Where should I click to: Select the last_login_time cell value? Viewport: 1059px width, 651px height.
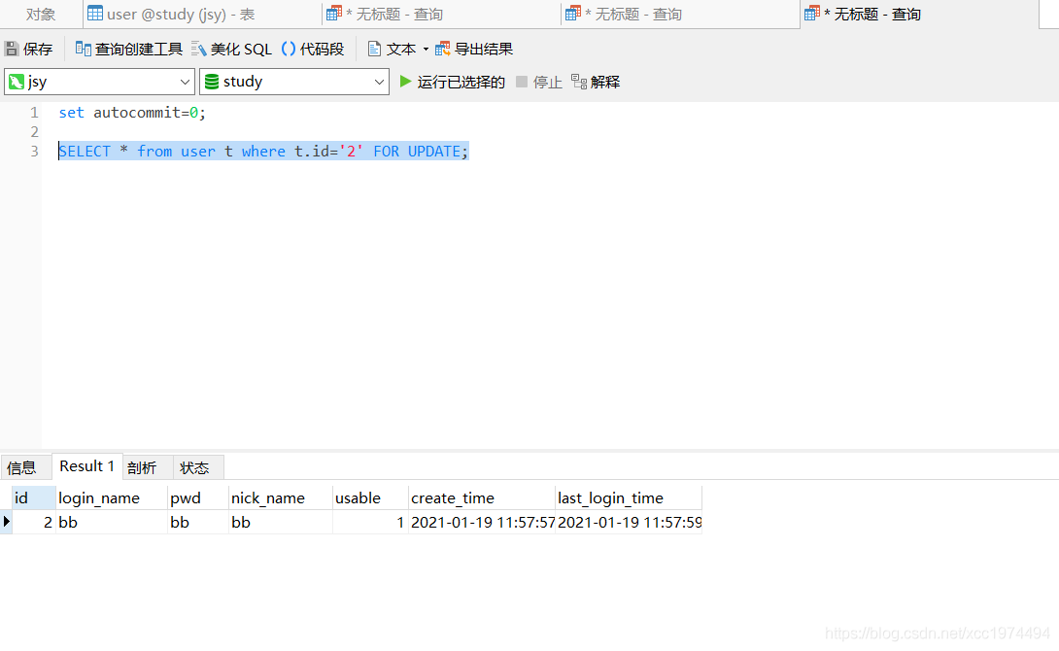(628, 522)
